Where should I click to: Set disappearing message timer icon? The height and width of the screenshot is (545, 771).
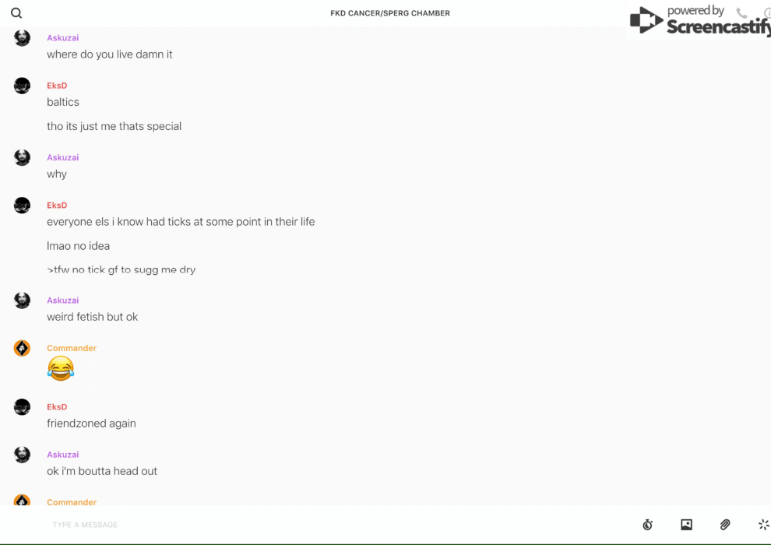[648, 524]
